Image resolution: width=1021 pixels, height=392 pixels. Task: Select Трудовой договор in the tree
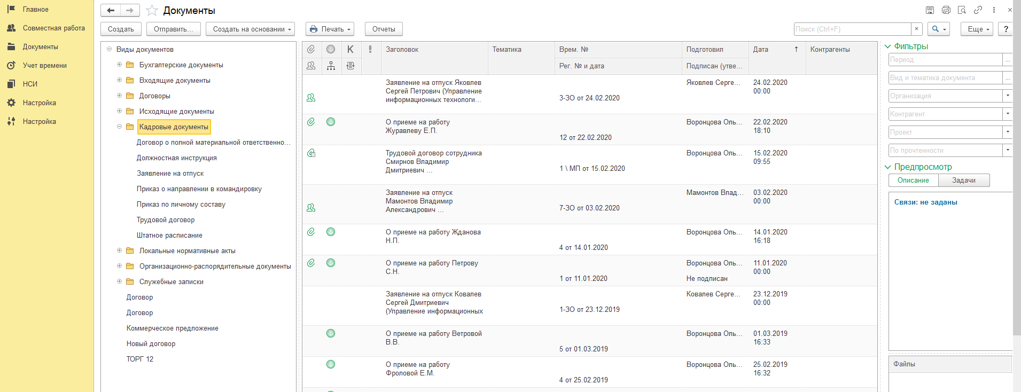click(166, 219)
